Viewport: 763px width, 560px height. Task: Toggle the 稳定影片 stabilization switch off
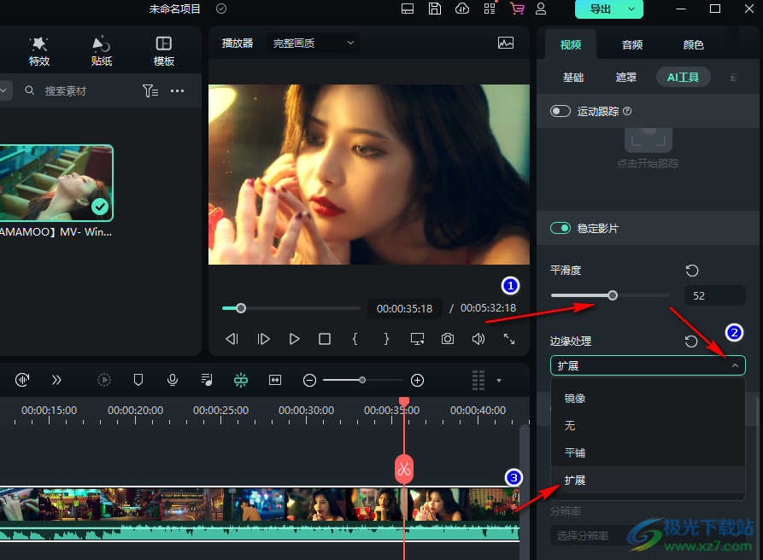point(561,228)
